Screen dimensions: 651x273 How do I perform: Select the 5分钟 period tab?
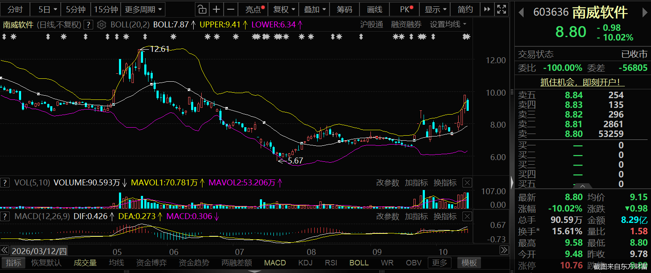tap(76, 9)
